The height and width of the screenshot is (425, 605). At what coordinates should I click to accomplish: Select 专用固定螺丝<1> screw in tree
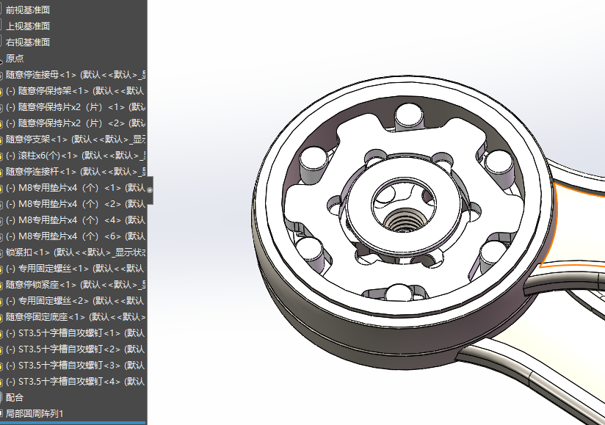tap(76, 269)
